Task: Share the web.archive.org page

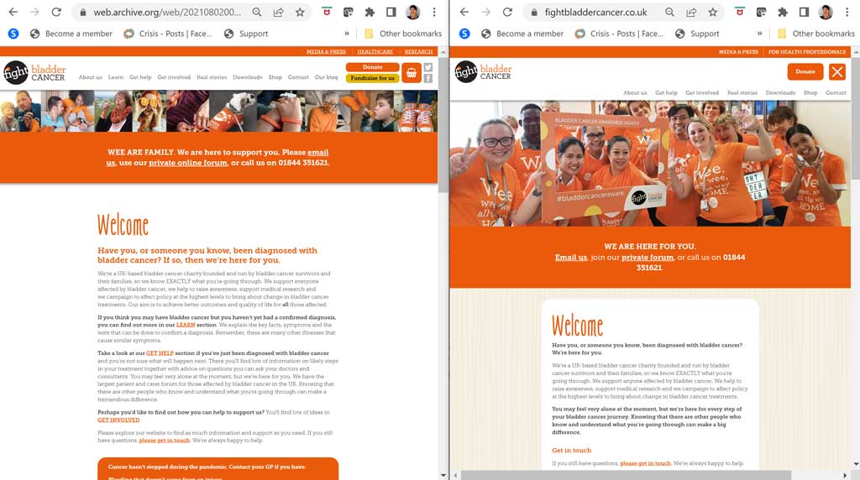Action: click(x=278, y=12)
